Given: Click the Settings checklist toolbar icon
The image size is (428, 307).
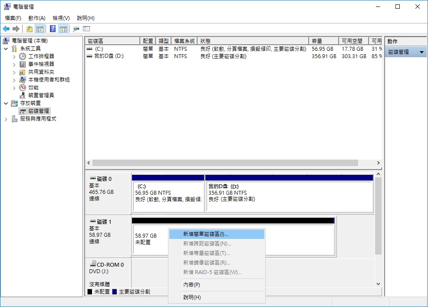Looking at the screenshot, I should (86, 29).
